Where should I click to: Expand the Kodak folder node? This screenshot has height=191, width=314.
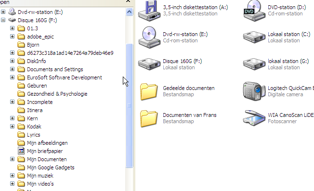coord(12,127)
